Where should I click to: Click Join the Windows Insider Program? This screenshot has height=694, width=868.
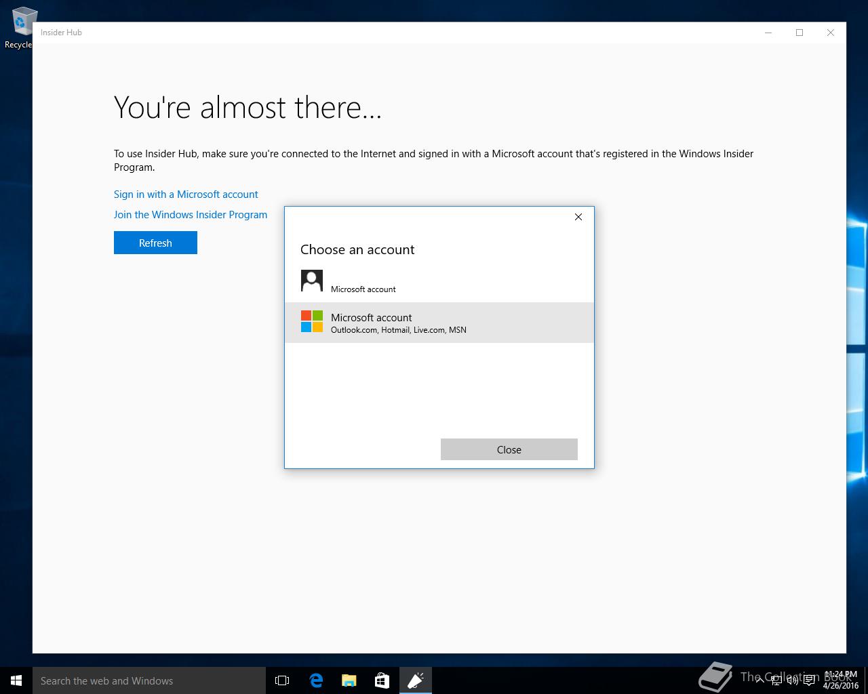(191, 215)
